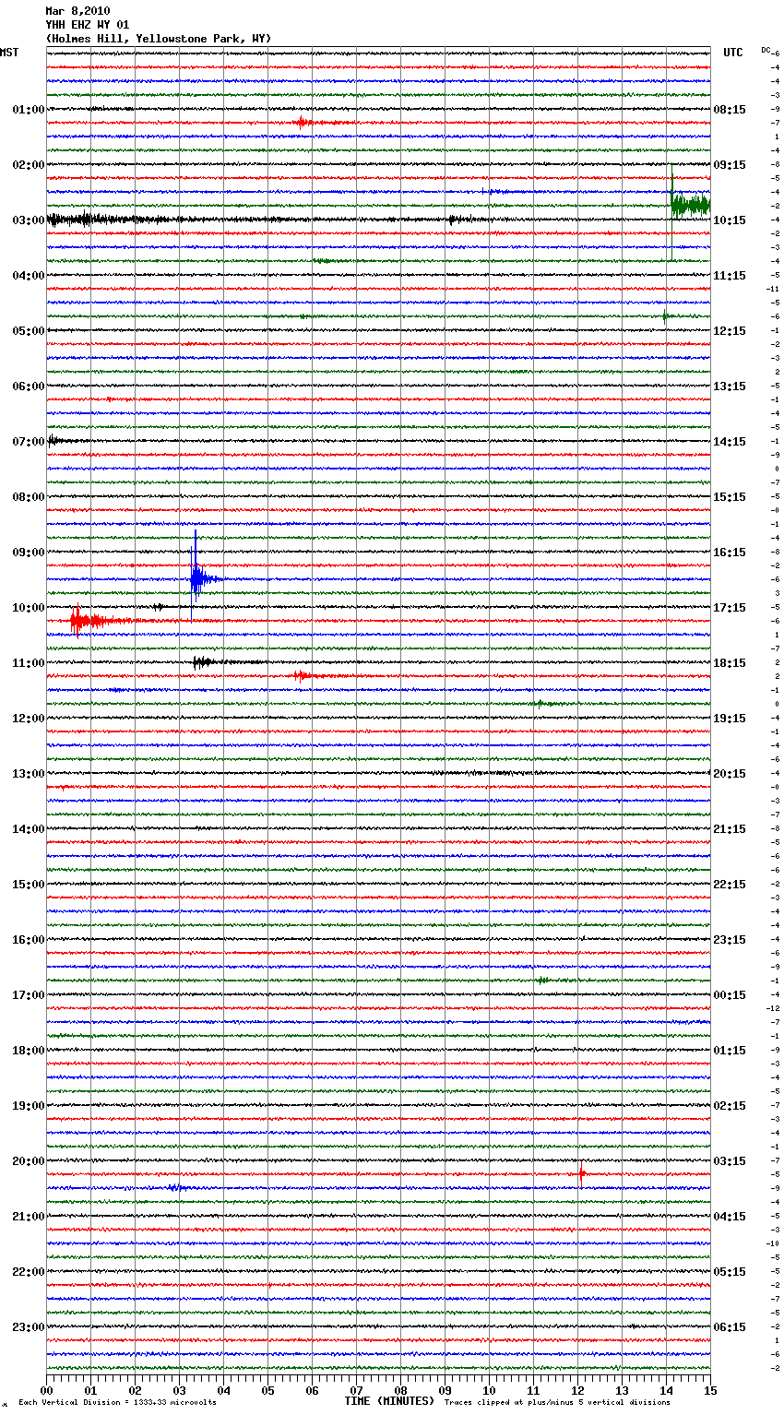Select the '03:00' MST time label

point(29,220)
